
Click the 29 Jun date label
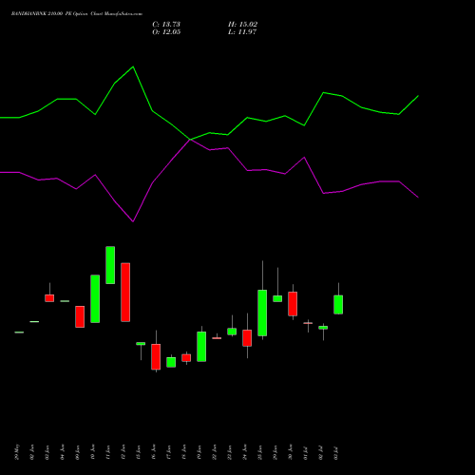[x=275, y=452]
